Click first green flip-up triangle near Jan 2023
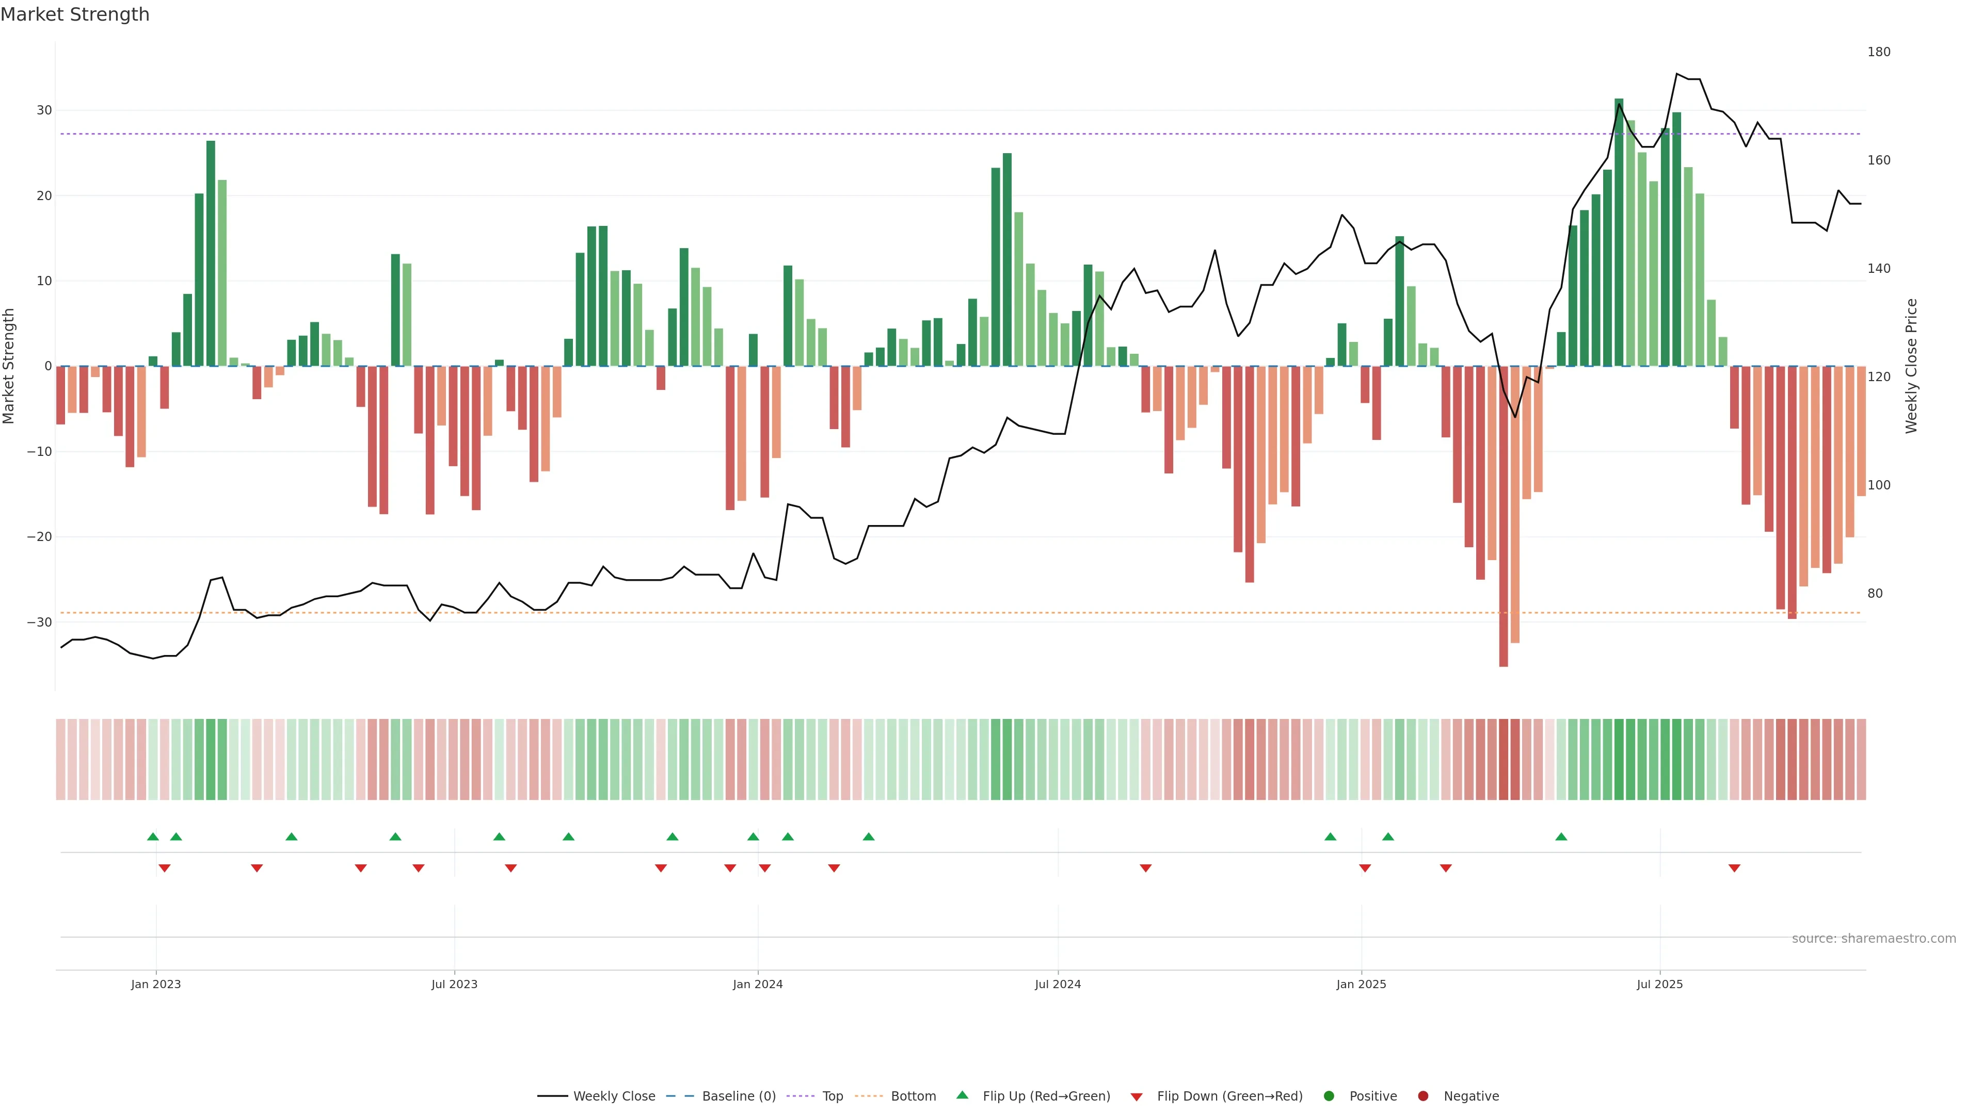 pos(152,837)
